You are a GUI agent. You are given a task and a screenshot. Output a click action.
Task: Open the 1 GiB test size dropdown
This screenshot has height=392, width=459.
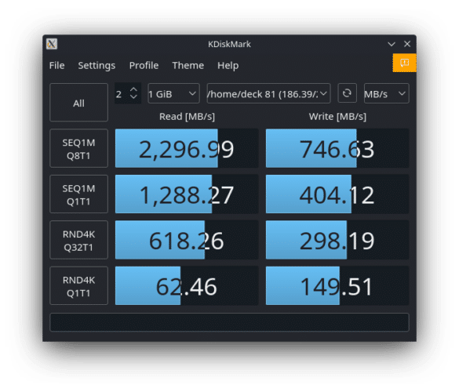173,93
